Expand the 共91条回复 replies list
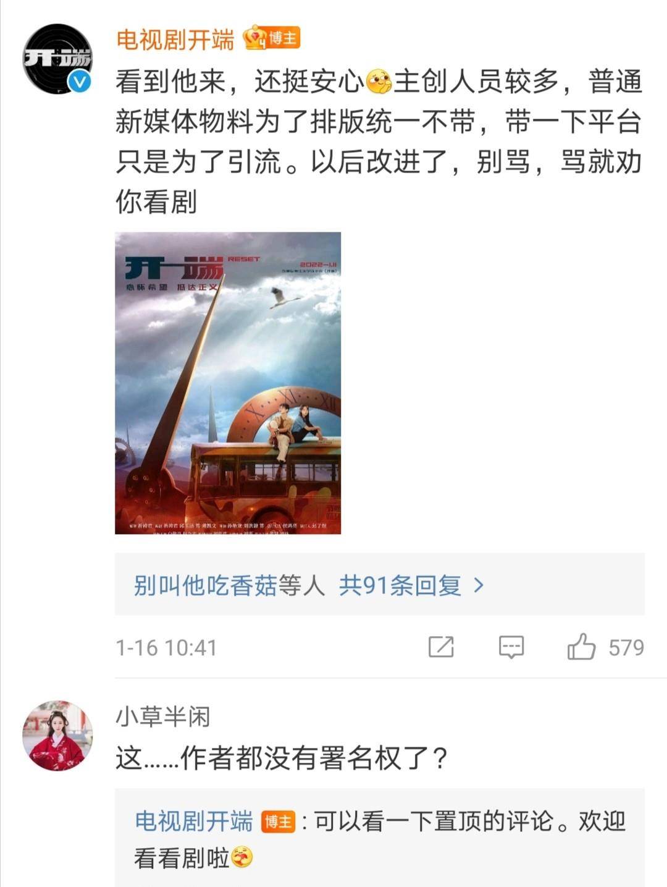This screenshot has height=887, width=667. pyautogui.click(x=400, y=585)
